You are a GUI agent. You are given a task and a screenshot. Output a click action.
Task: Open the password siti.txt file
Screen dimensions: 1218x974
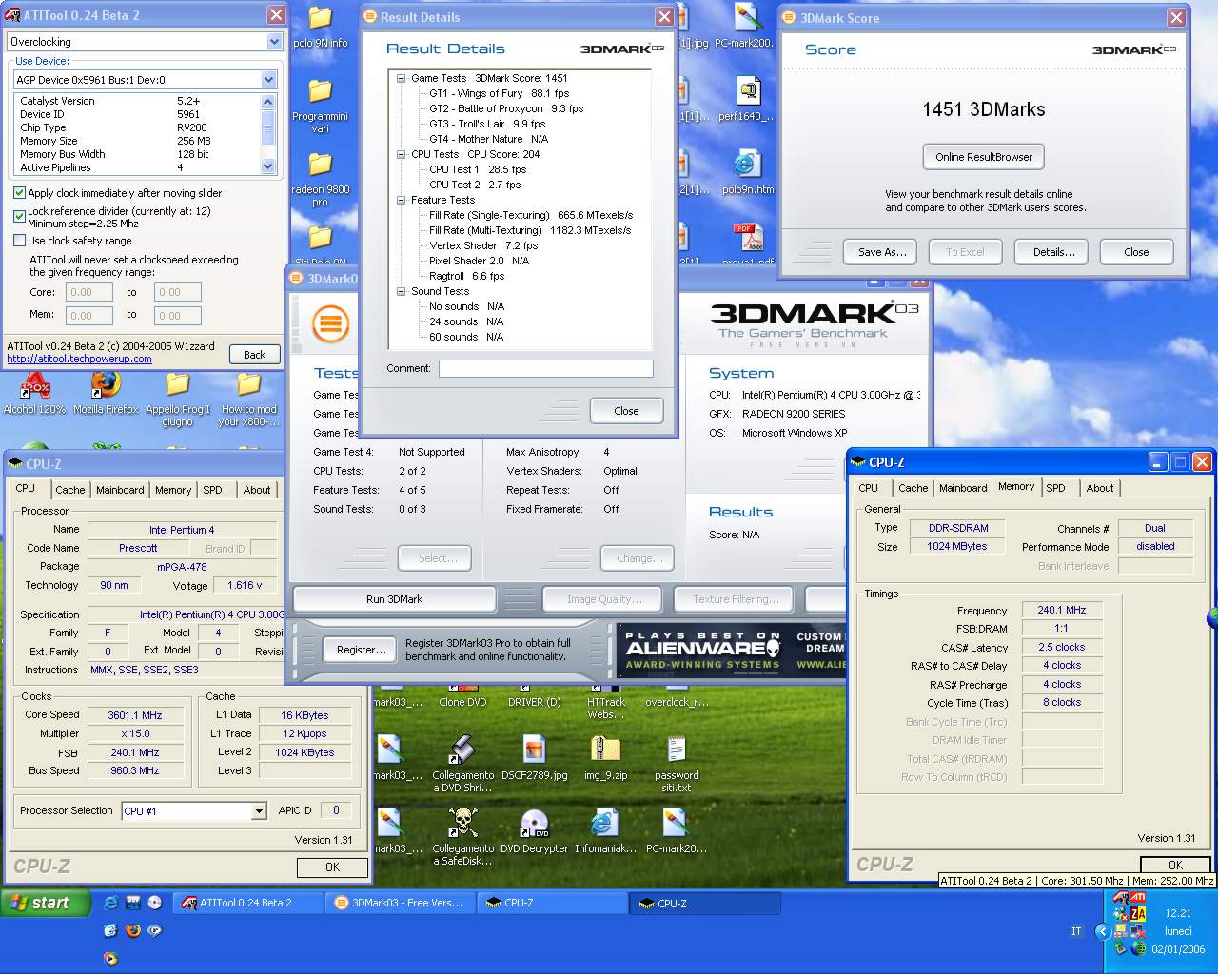click(x=677, y=764)
